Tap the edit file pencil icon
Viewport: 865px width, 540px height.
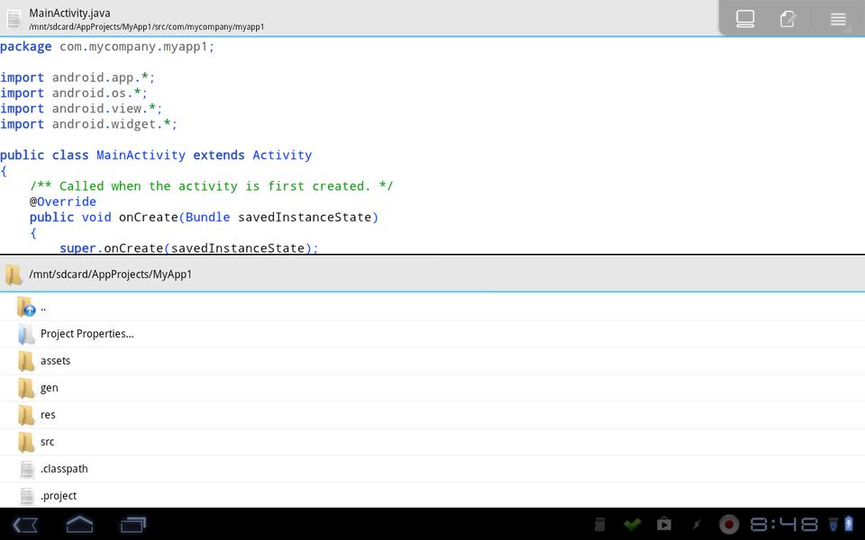pos(788,19)
